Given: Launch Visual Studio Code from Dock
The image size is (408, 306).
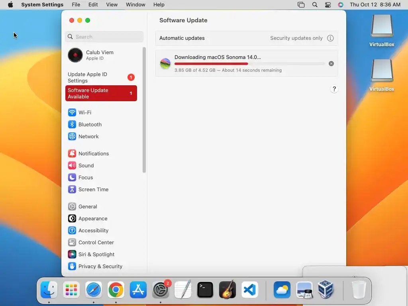Looking at the screenshot, I should [x=250, y=290].
